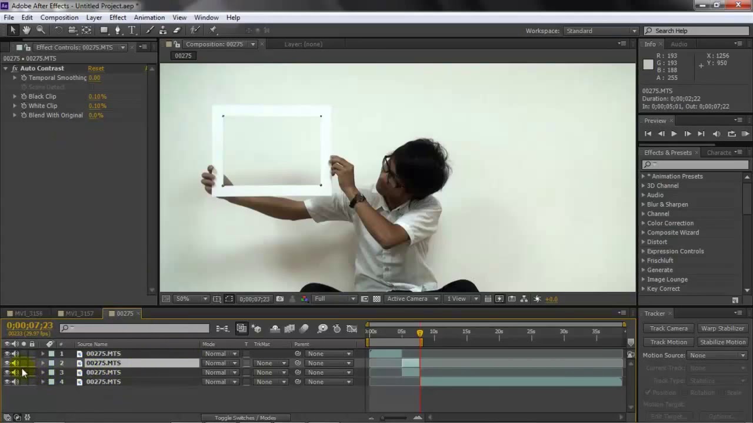Click the Warp Stabilizer button
Image resolution: width=753 pixels, height=423 pixels.
click(x=722, y=328)
